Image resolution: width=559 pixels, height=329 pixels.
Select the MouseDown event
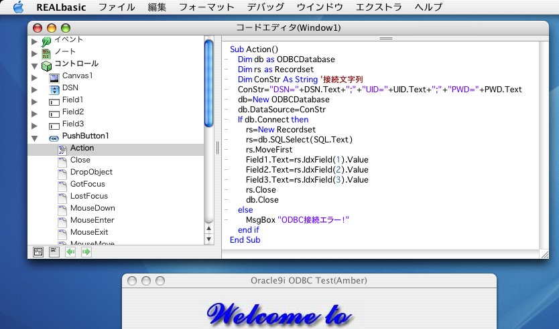tap(92, 208)
